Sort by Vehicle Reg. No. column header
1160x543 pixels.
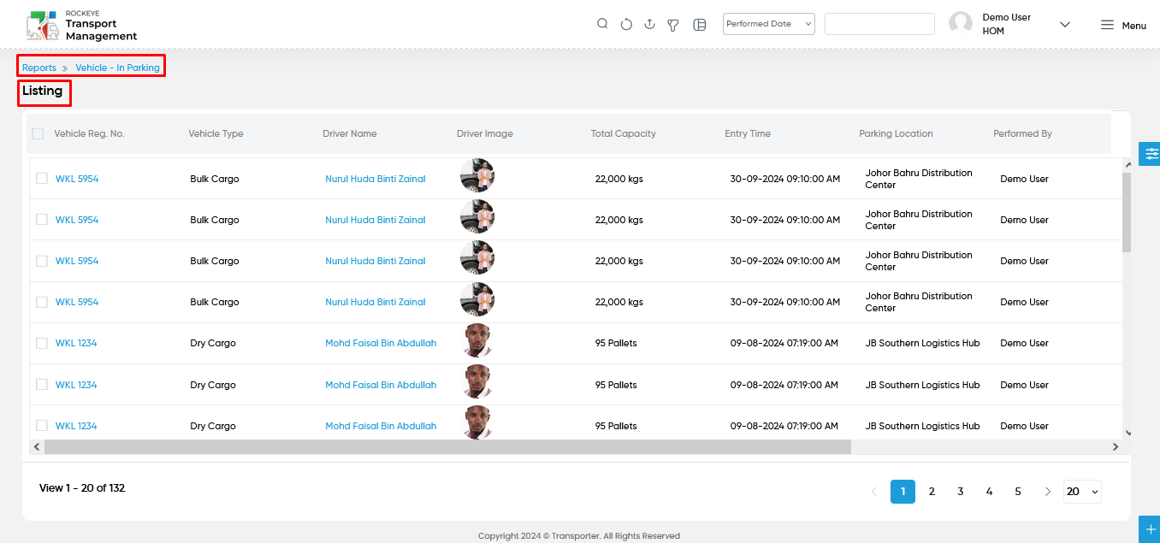[89, 133]
